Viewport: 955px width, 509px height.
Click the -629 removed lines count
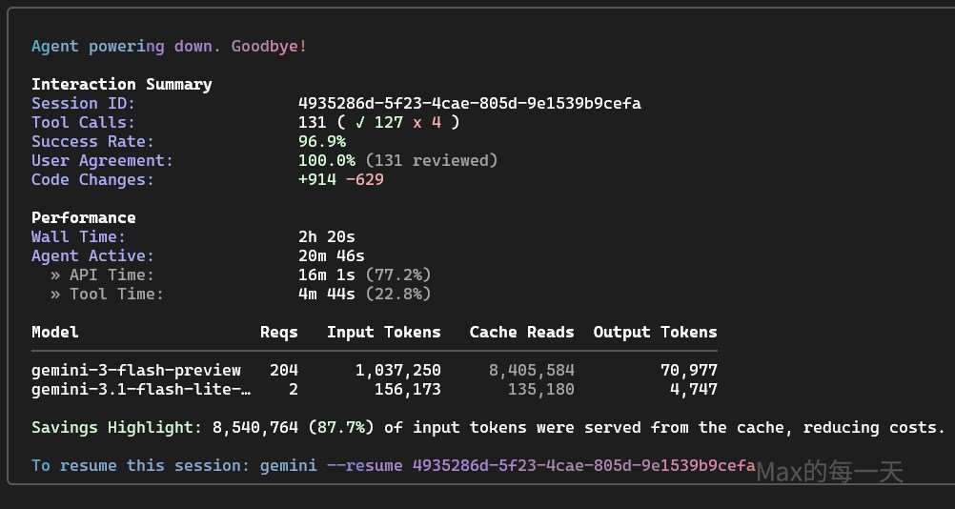tap(365, 179)
